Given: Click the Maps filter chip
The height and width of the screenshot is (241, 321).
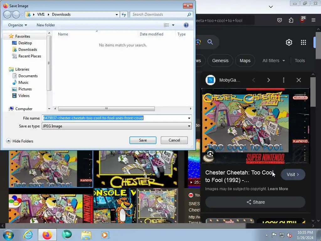Looking at the screenshot, I should tap(245, 61).
